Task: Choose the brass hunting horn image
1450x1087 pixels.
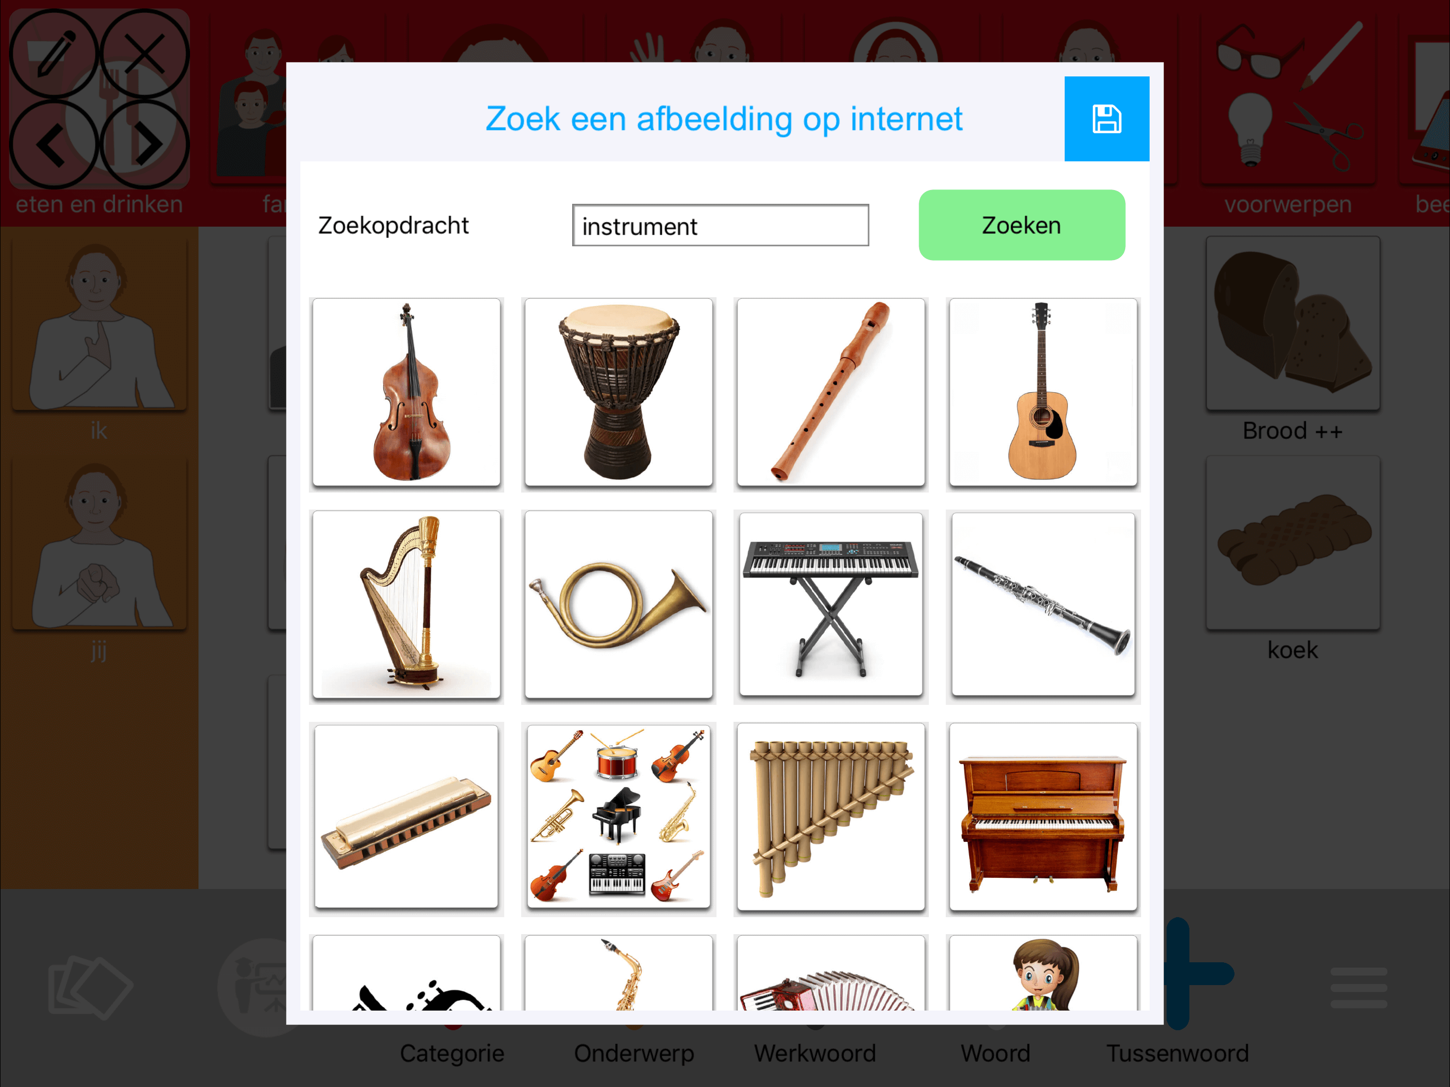Action: [618, 604]
